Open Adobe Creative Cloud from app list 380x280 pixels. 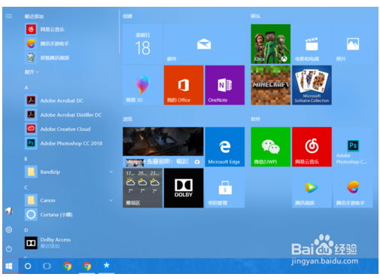point(69,129)
